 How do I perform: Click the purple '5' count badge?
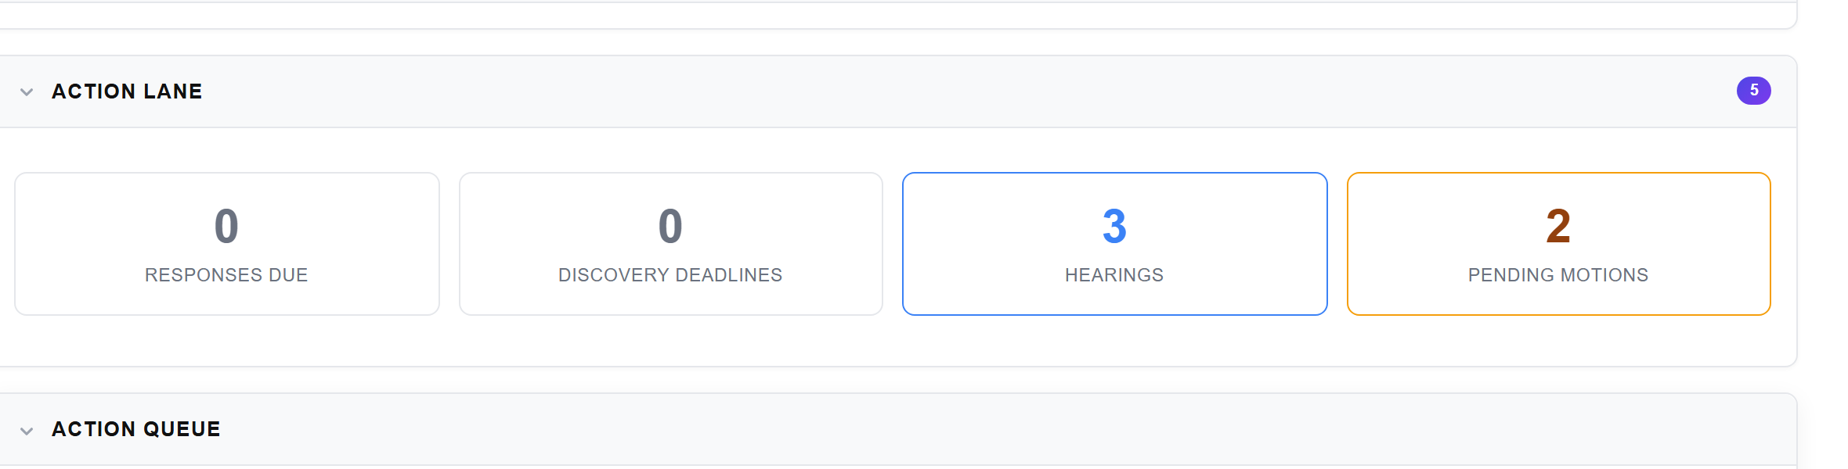(x=1754, y=91)
